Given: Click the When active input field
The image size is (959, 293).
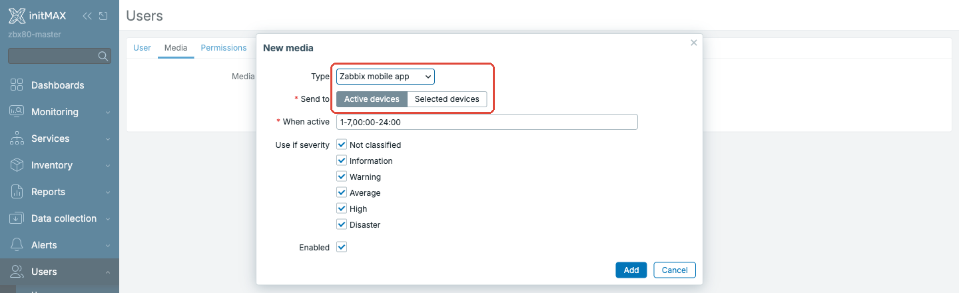Looking at the screenshot, I should coord(487,122).
